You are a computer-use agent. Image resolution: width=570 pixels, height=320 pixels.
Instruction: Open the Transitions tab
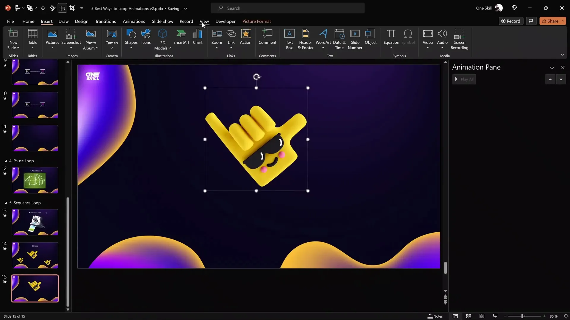coord(105,21)
